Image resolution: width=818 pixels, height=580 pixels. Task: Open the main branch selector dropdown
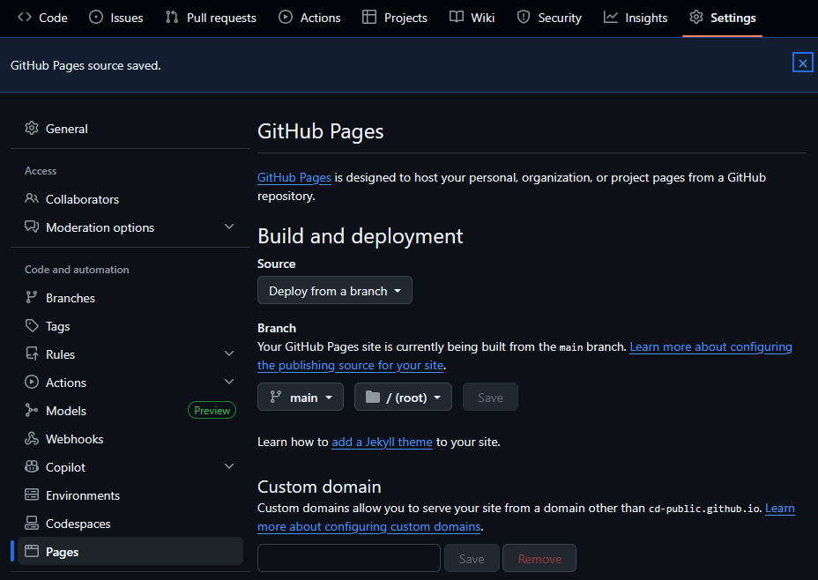click(x=301, y=398)
